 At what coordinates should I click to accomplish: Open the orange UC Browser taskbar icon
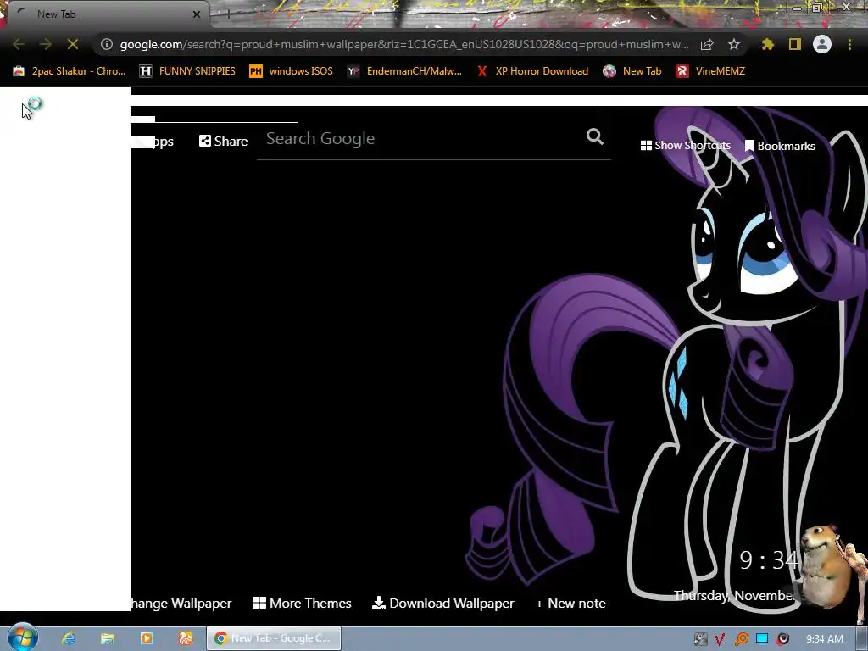[186, 638]
